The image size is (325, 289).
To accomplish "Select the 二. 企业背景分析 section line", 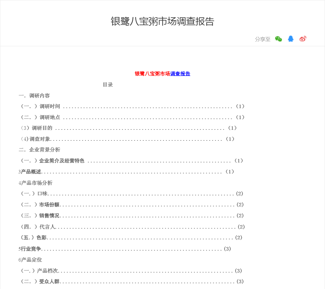I will 39,150.
